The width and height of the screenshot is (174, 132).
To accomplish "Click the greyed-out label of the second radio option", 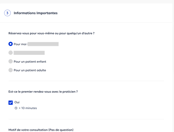I will click(x=29, y=53).
